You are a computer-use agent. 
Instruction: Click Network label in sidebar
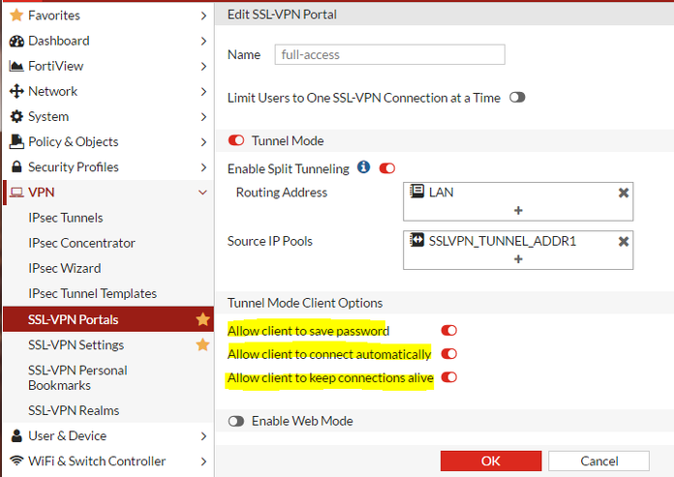[53, 91]
